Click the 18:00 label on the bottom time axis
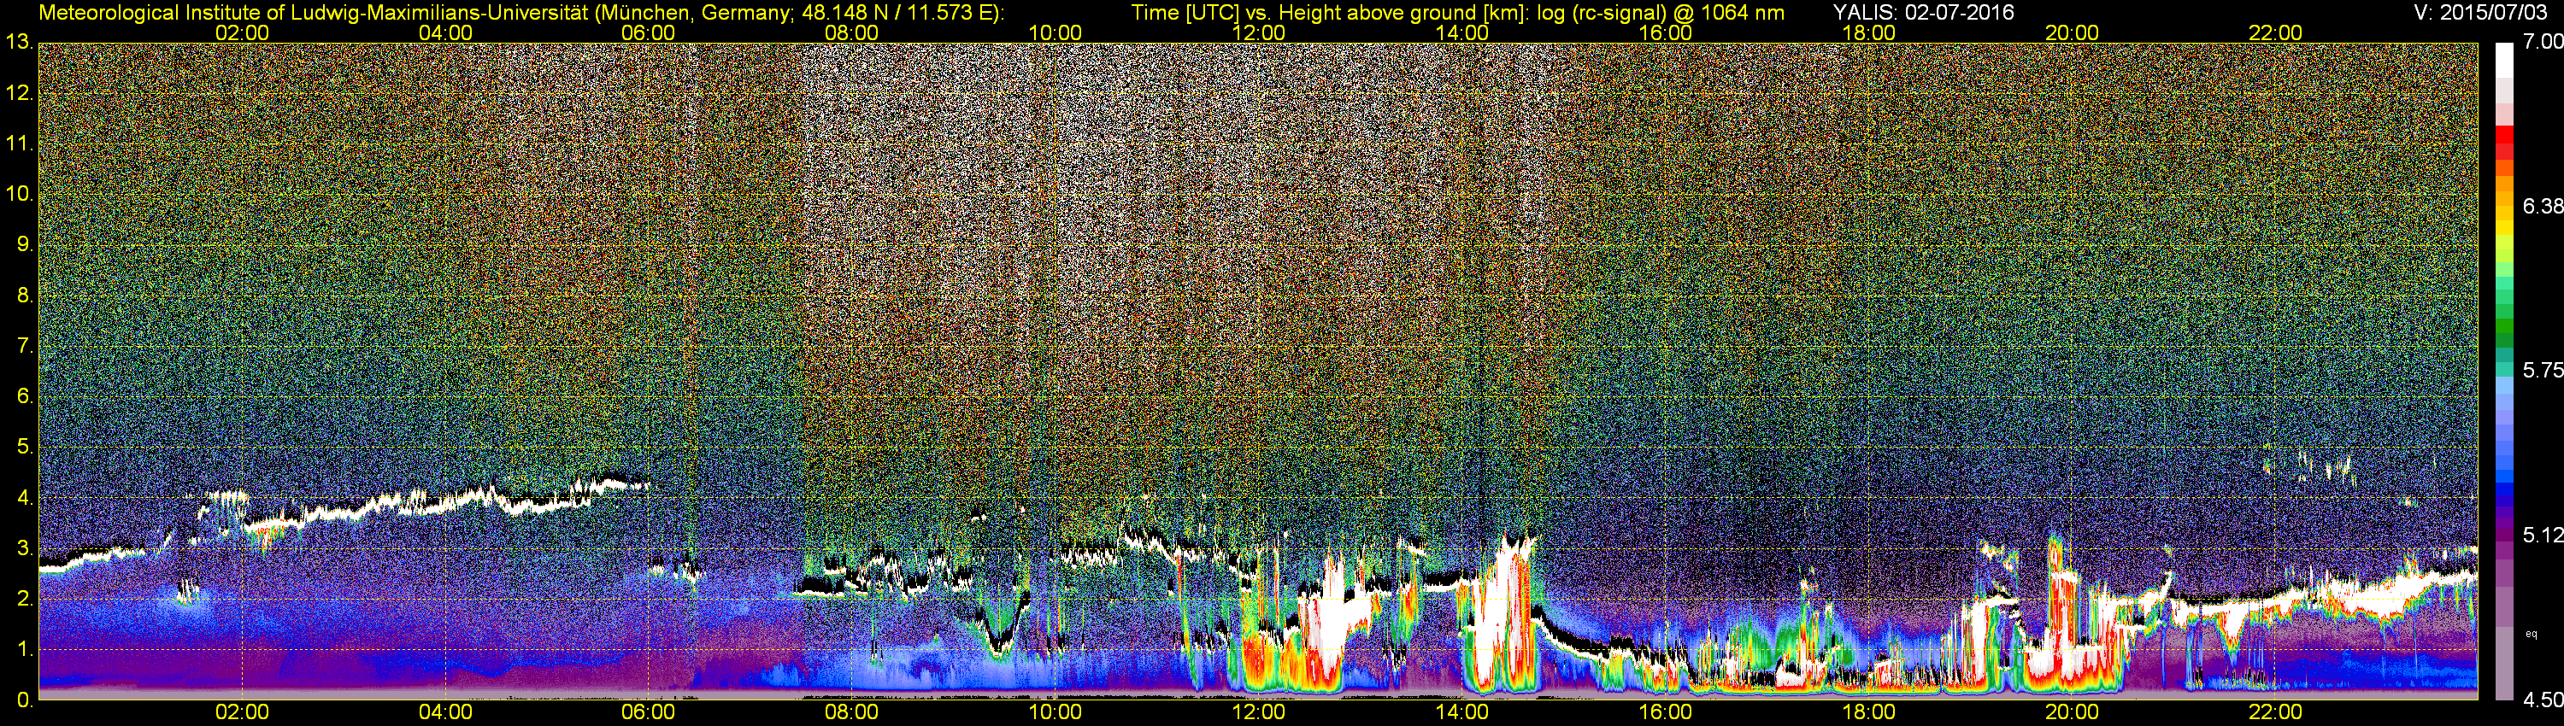 coord(1868,712)
